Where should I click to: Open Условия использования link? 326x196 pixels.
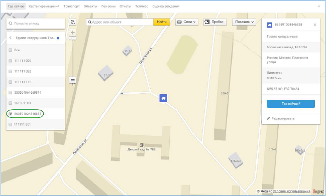292,191
